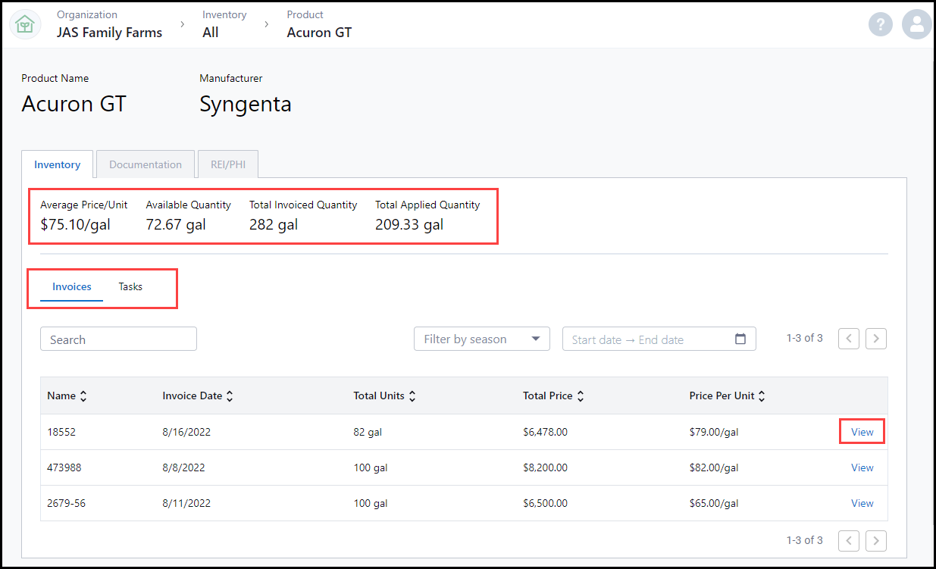The height and width of the screenshot is (569, 936).
Task: Open the REI/PHI tab
Action: (228, 164)
